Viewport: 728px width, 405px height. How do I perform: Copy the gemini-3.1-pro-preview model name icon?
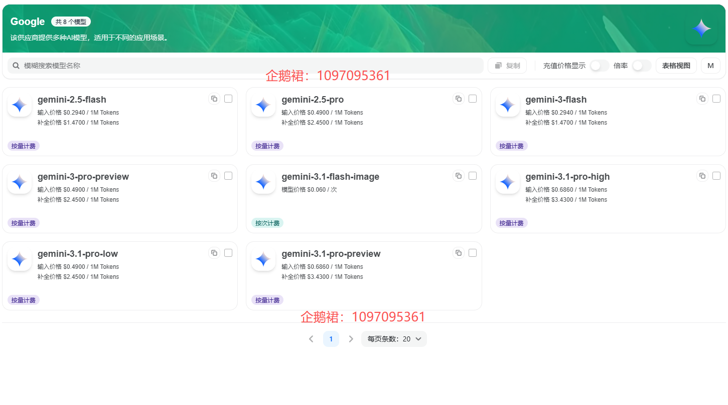click(459, 253)
